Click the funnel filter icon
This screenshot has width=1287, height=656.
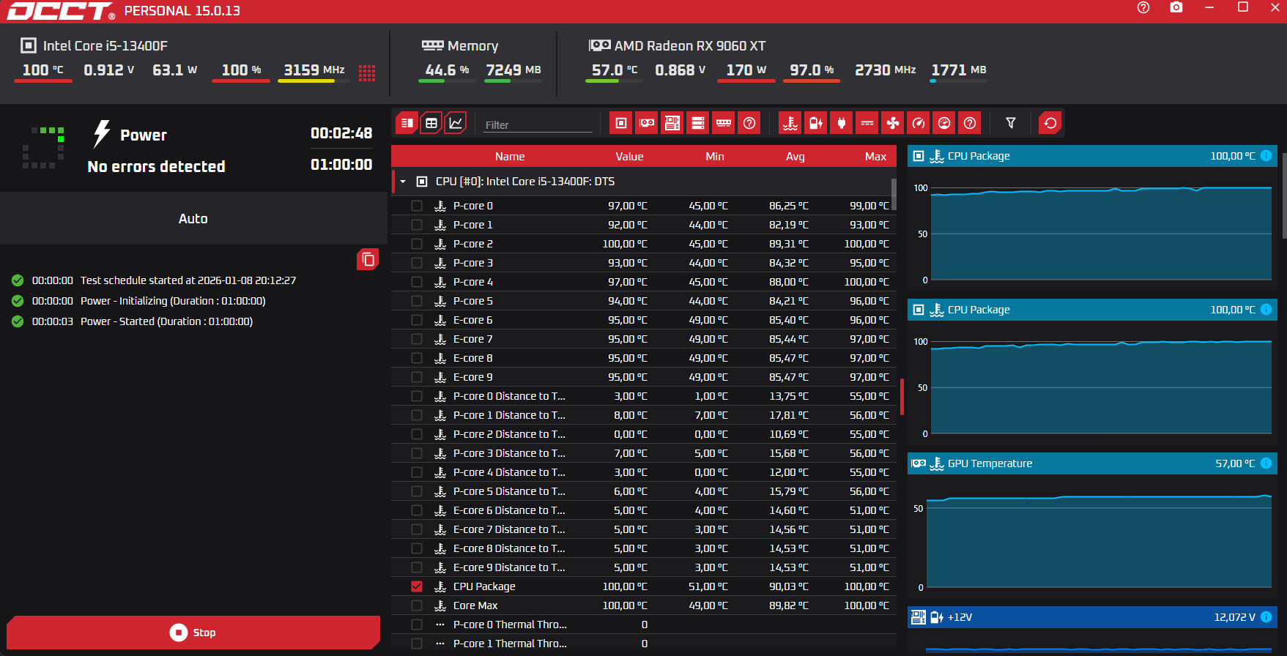pos(1011,123)
